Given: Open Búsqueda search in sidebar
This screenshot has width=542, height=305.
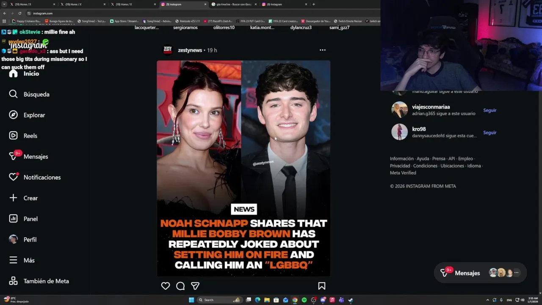Looking at the screenshot, I should pos(29,94).
